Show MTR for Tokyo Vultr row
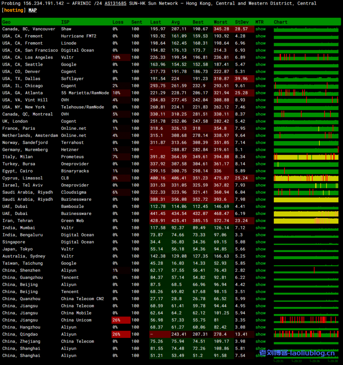 (261, 249)
